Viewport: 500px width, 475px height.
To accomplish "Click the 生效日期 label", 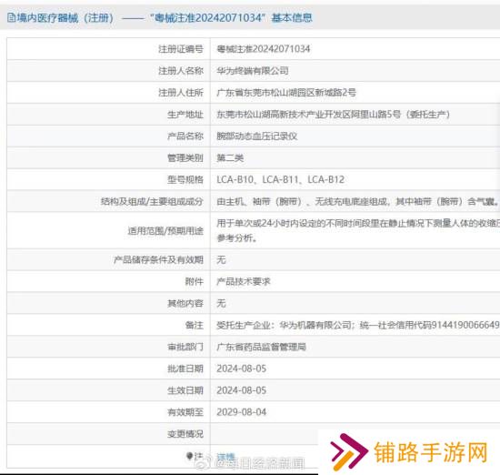I will 185,390.
